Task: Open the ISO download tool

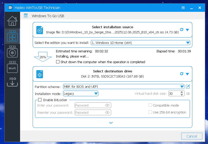Action: tap(12, 82)
